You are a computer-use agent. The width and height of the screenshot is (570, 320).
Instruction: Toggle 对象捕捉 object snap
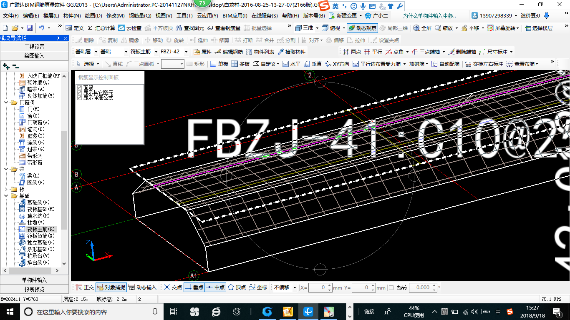[111, 287]
